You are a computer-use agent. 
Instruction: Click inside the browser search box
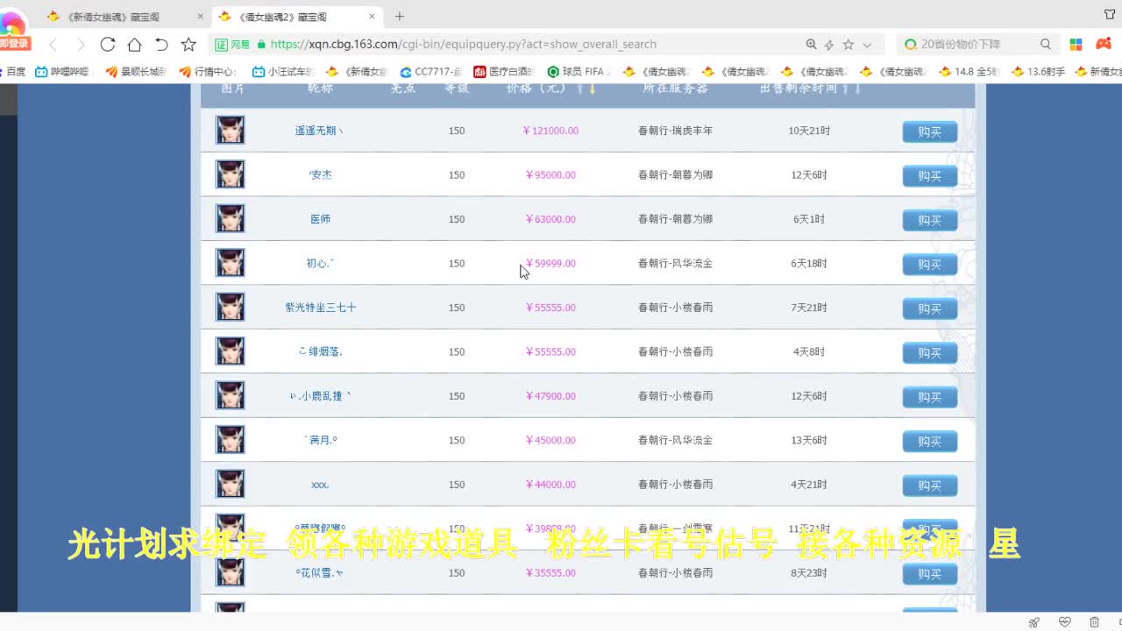973,44
